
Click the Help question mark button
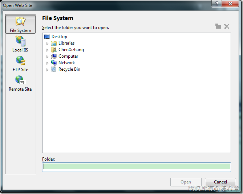coord(216,4)
